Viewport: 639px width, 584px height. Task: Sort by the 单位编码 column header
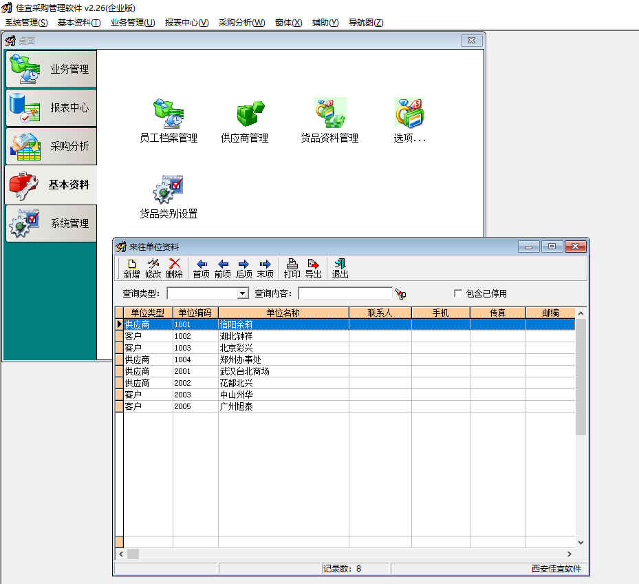coord(195,313)
